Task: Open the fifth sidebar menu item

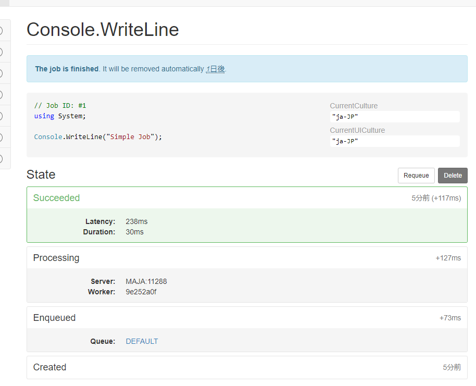Action: tap(4, 116)
